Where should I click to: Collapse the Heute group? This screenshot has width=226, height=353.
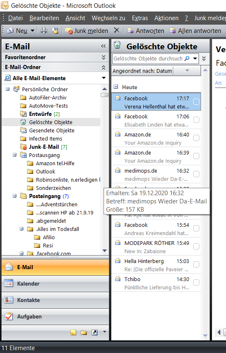click(x=115, y=87)
